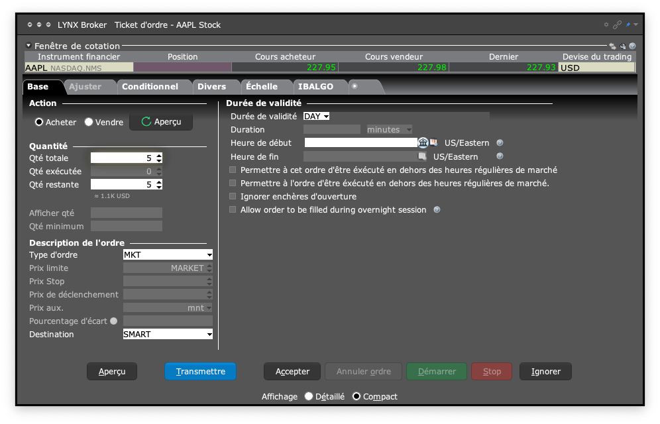This screenshot has height=424, width=660.
Task: Click the Qté restante stepper arrows
Action: (x=158, y=184)
